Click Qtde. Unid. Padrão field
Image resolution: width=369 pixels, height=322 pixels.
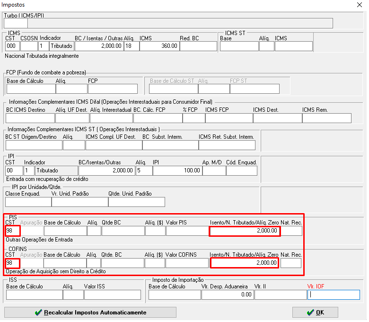click(x=137, y=202)
